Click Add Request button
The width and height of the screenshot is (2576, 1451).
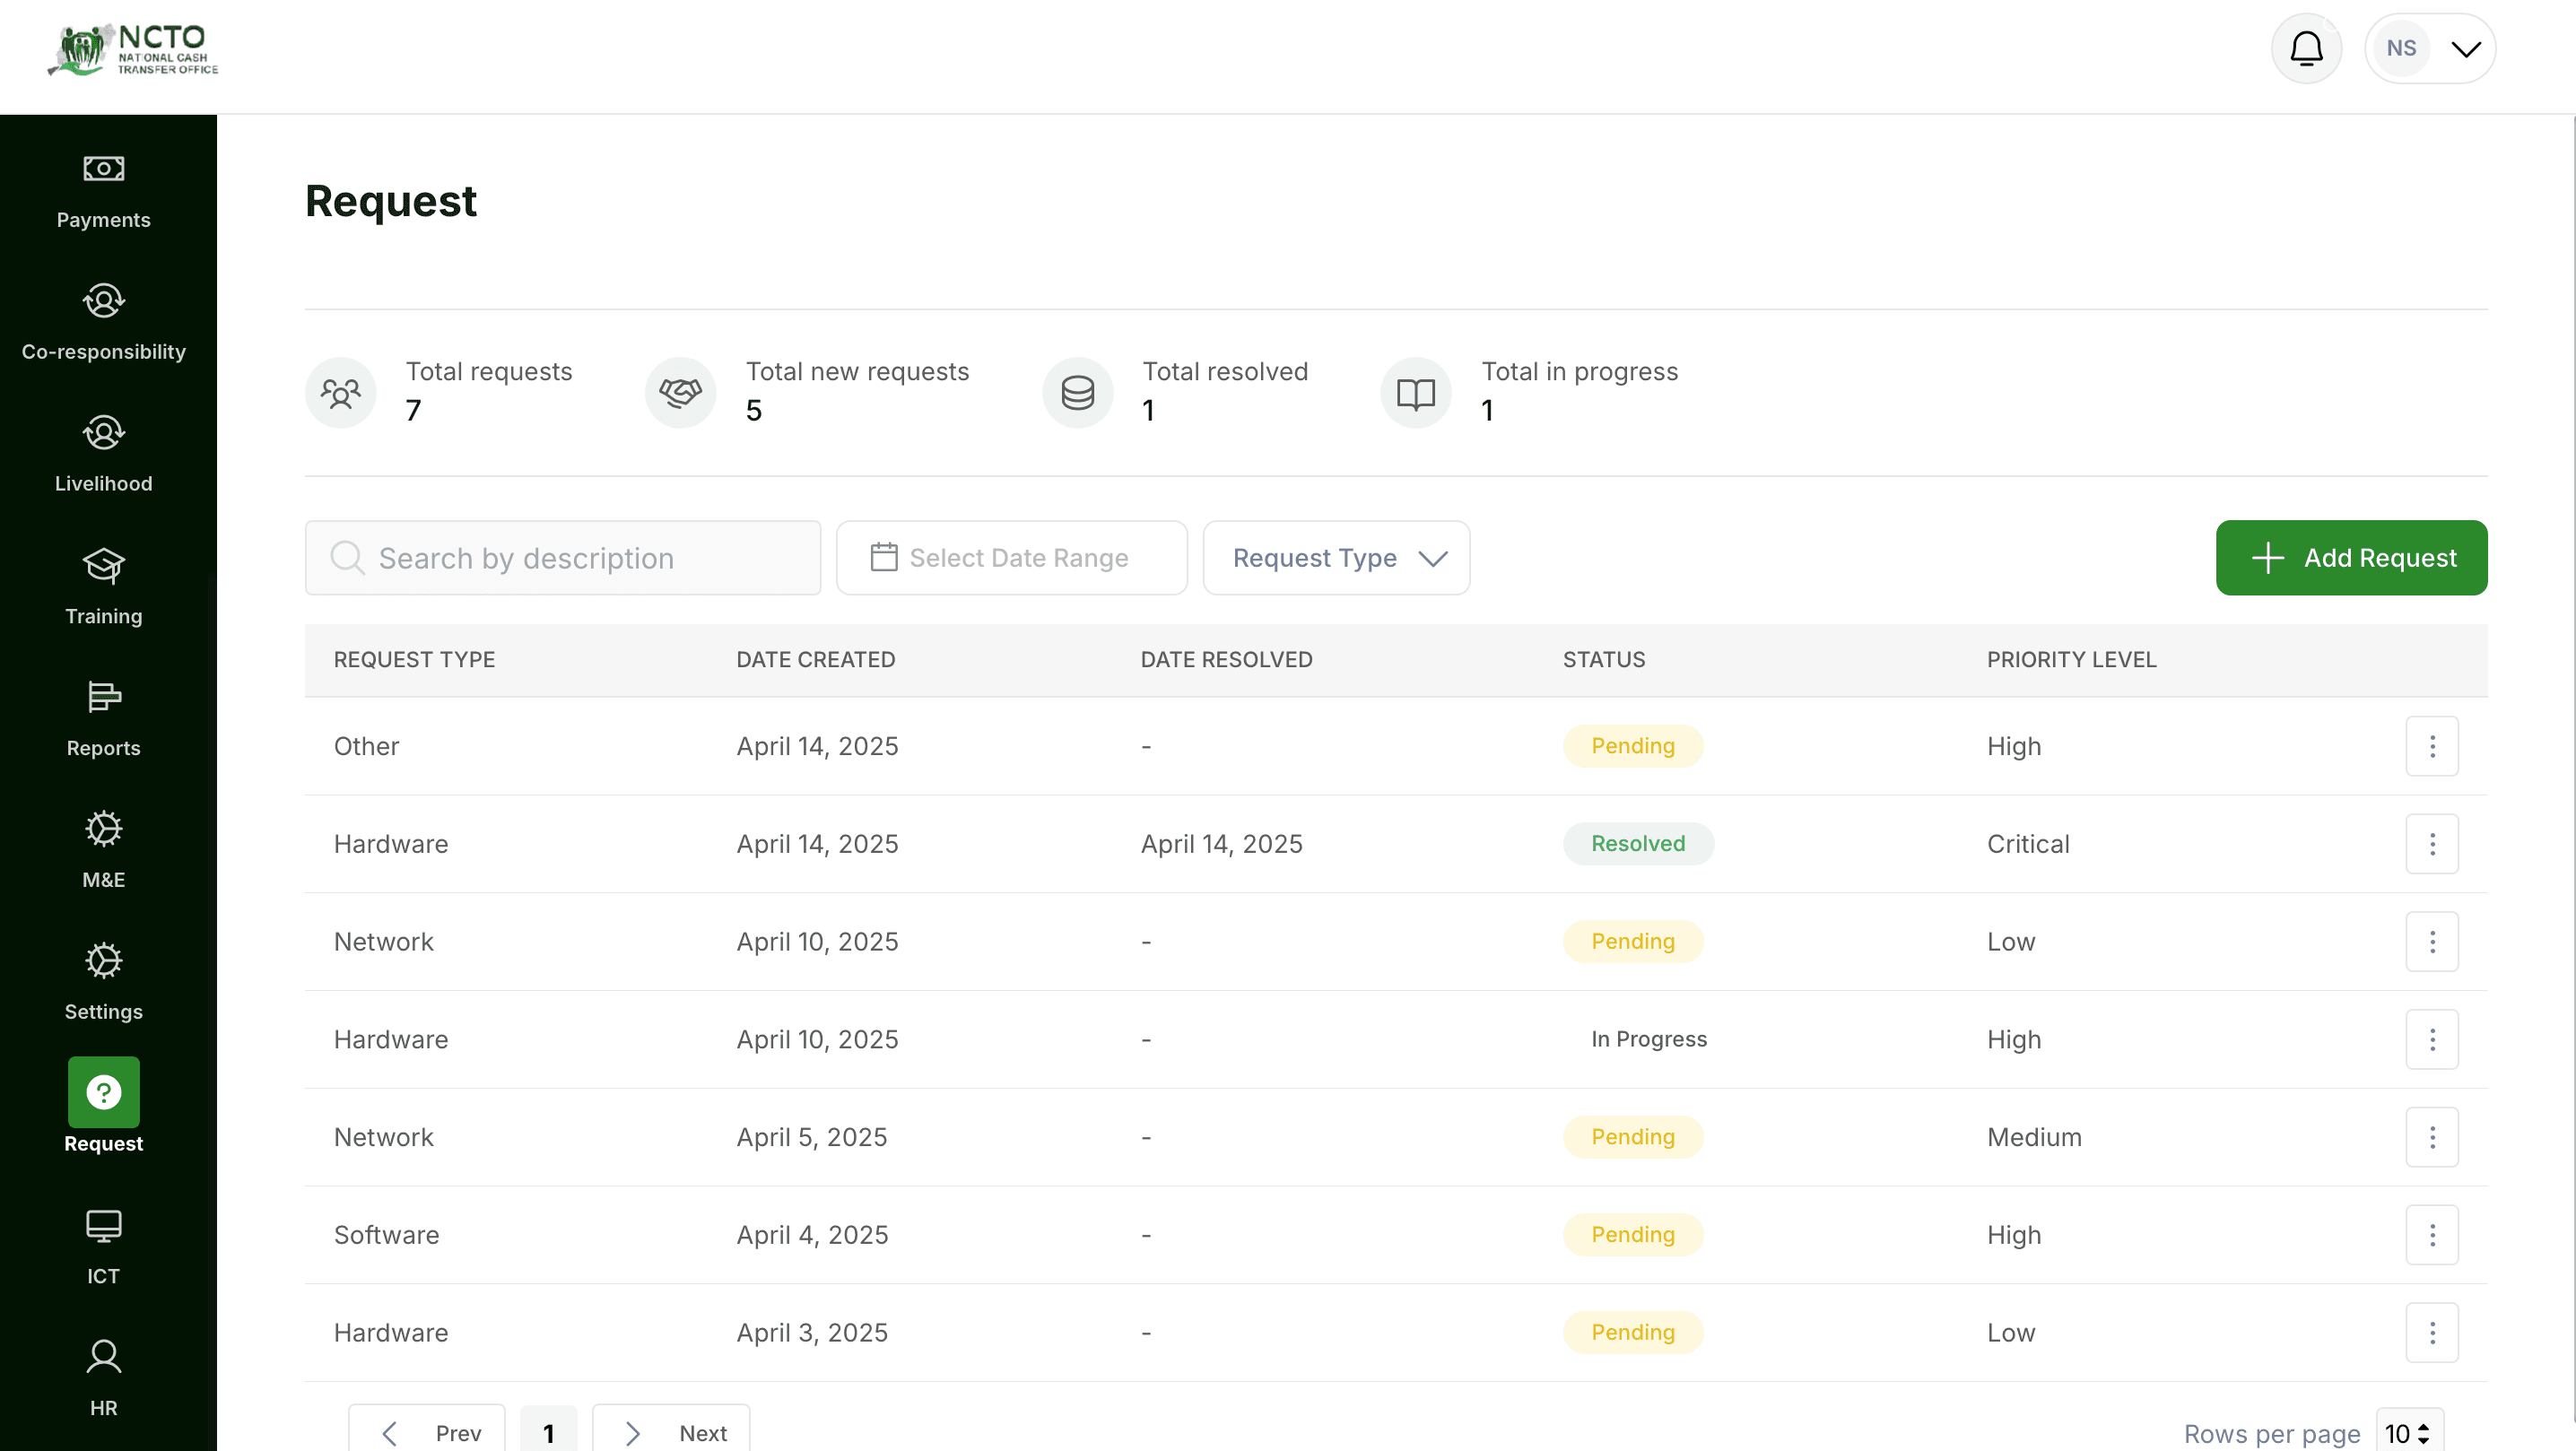point(2351,557)
